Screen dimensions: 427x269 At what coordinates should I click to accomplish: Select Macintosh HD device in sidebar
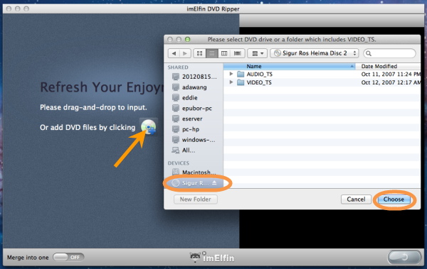[x=194, y=172]
